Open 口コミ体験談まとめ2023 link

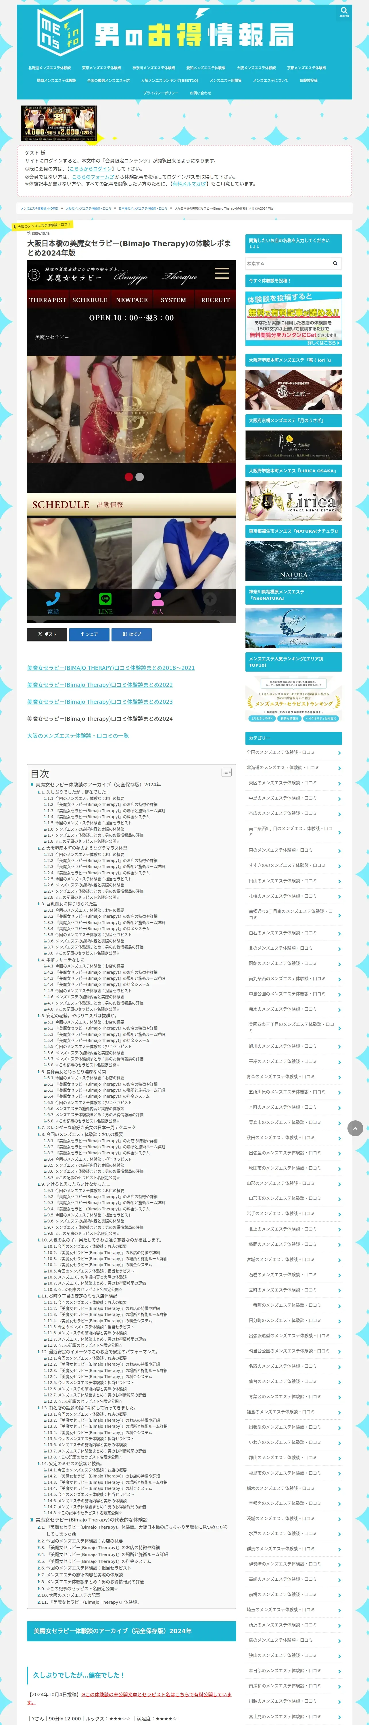pyautogui.click(x=100, y=702)
